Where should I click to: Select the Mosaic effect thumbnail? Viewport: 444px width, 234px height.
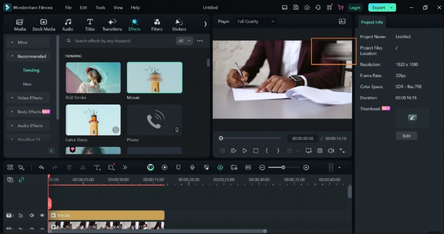155,77
